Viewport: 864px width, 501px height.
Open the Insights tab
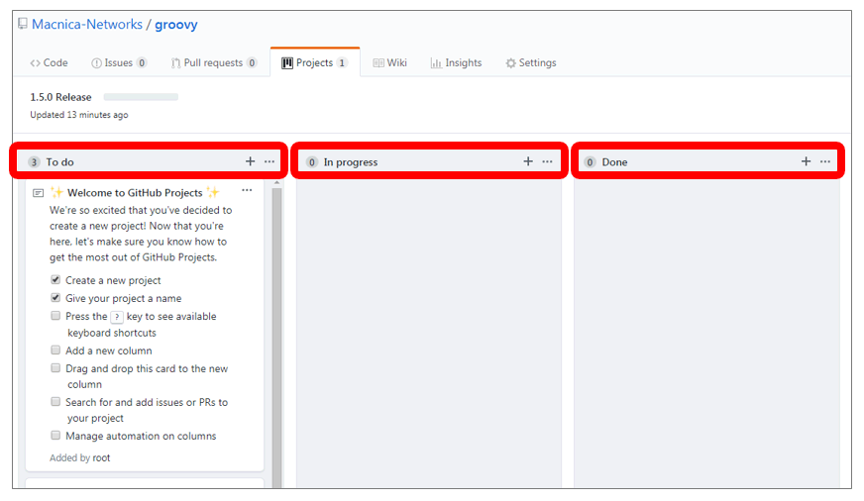pos(456,62)
